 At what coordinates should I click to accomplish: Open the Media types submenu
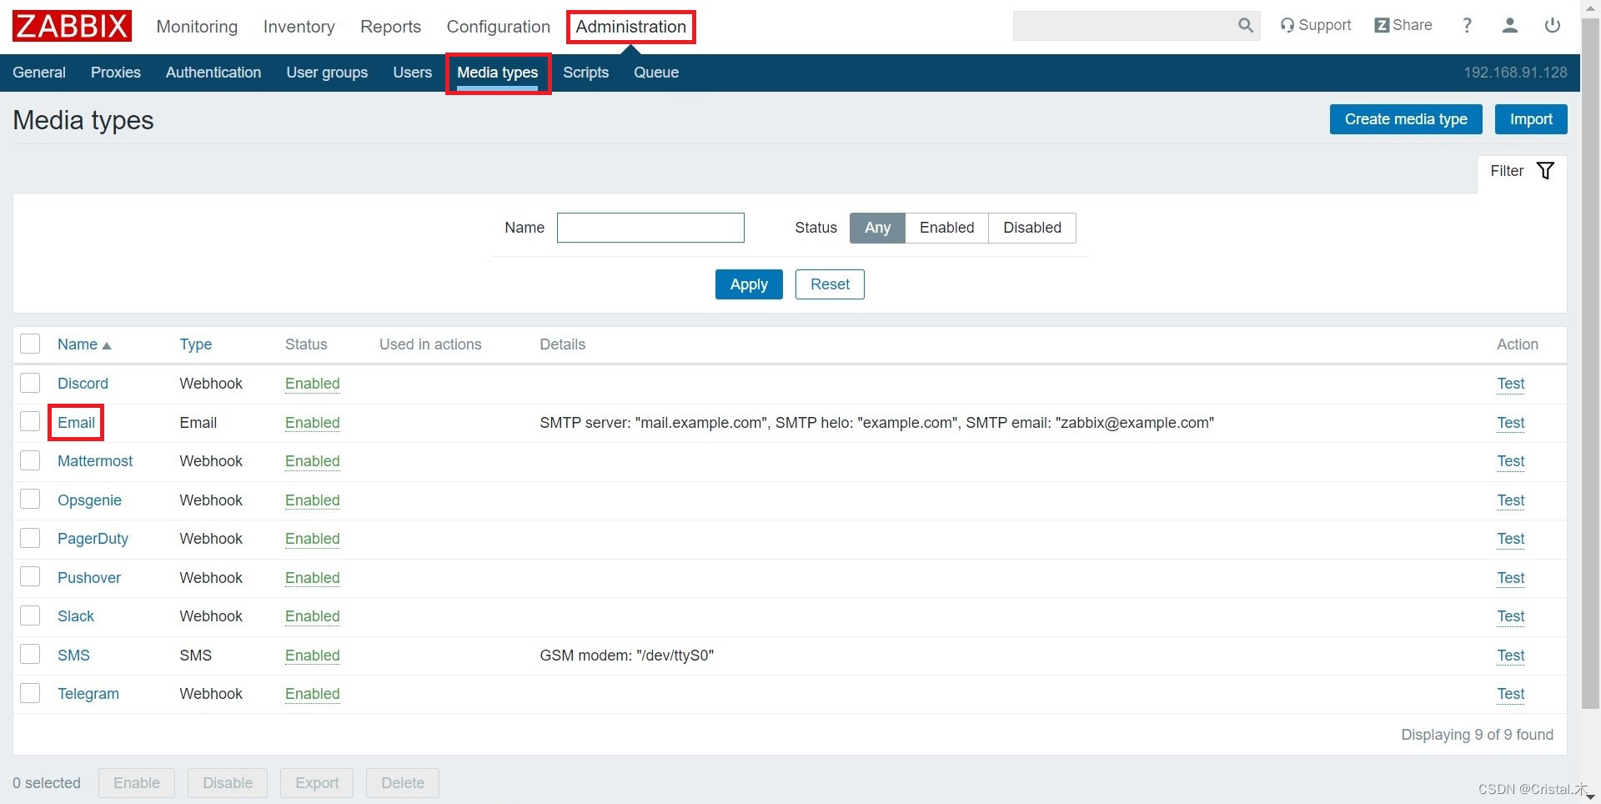[498, 73]
